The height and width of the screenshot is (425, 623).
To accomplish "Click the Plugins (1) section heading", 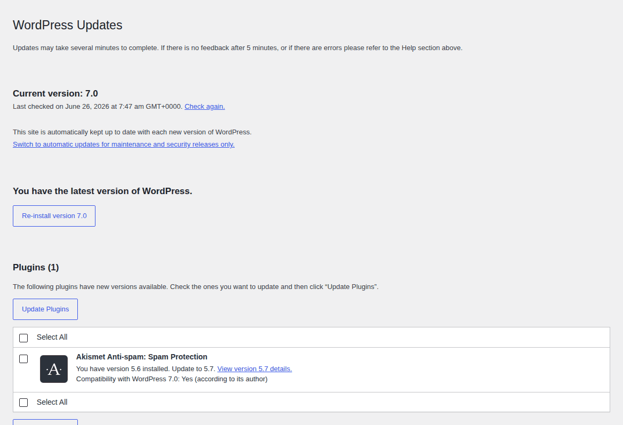I will (36, 267).
